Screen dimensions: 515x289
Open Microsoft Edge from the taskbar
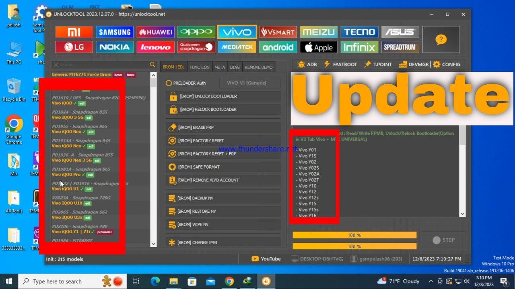tap(155, 281)
